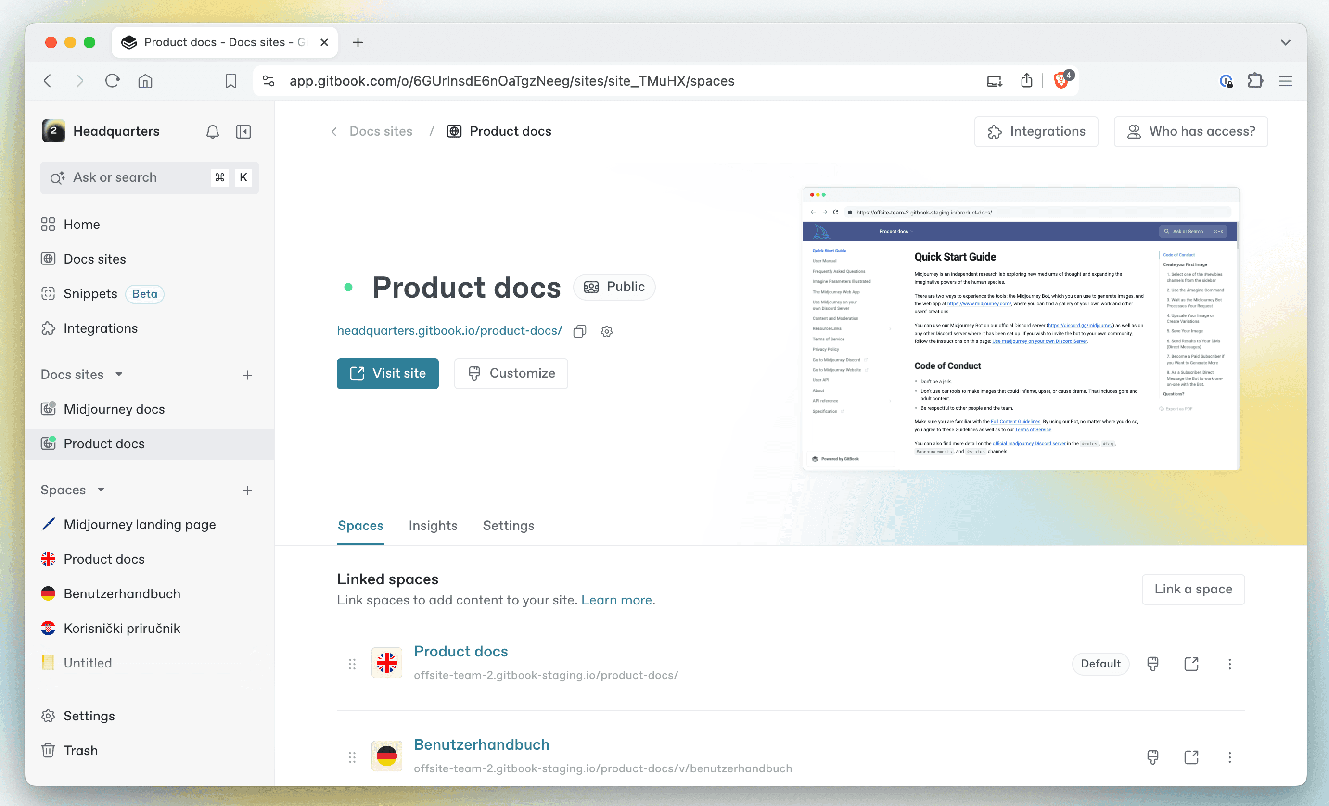Open more options for Benutzerhandbuch space
1329x806 pixels.
[x=1230, y=757]
